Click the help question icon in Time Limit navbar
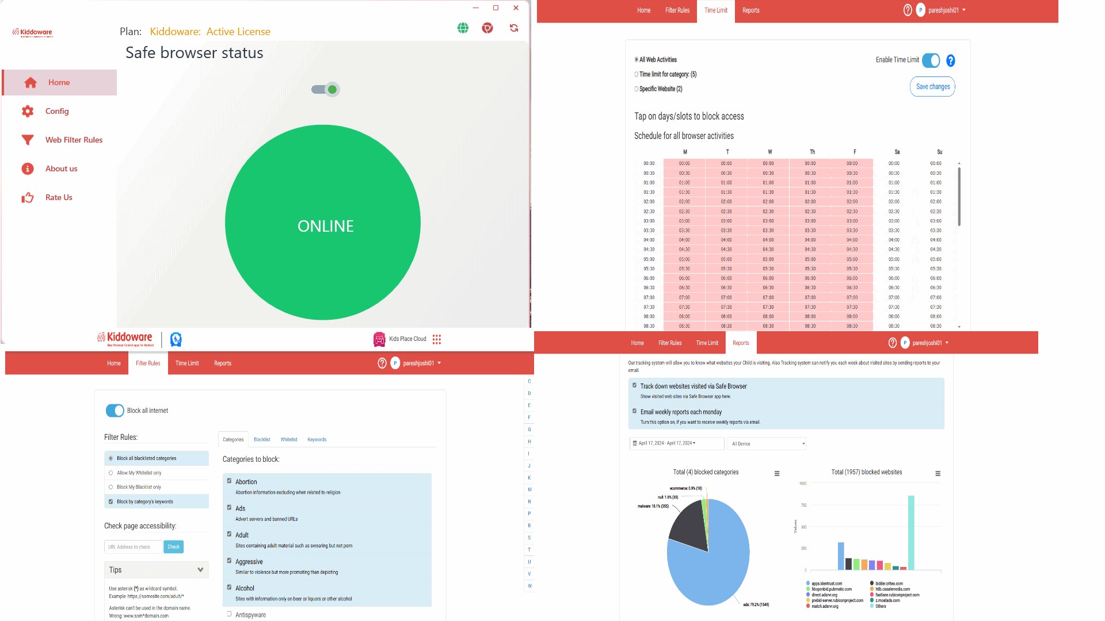 [x=908, y=10]
